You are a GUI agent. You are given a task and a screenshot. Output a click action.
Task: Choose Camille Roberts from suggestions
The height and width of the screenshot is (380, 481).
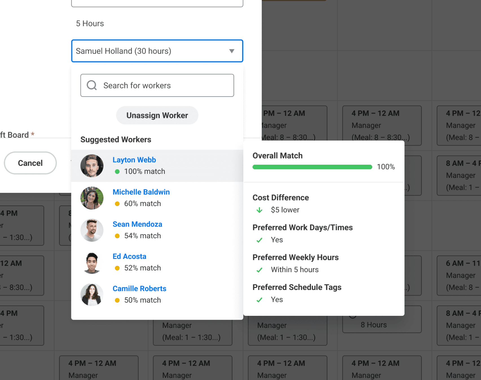(157, 294)
